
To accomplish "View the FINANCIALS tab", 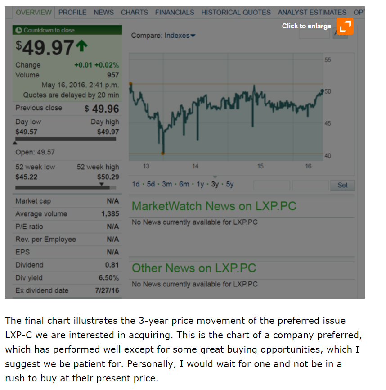I will [x=174, y=12].
